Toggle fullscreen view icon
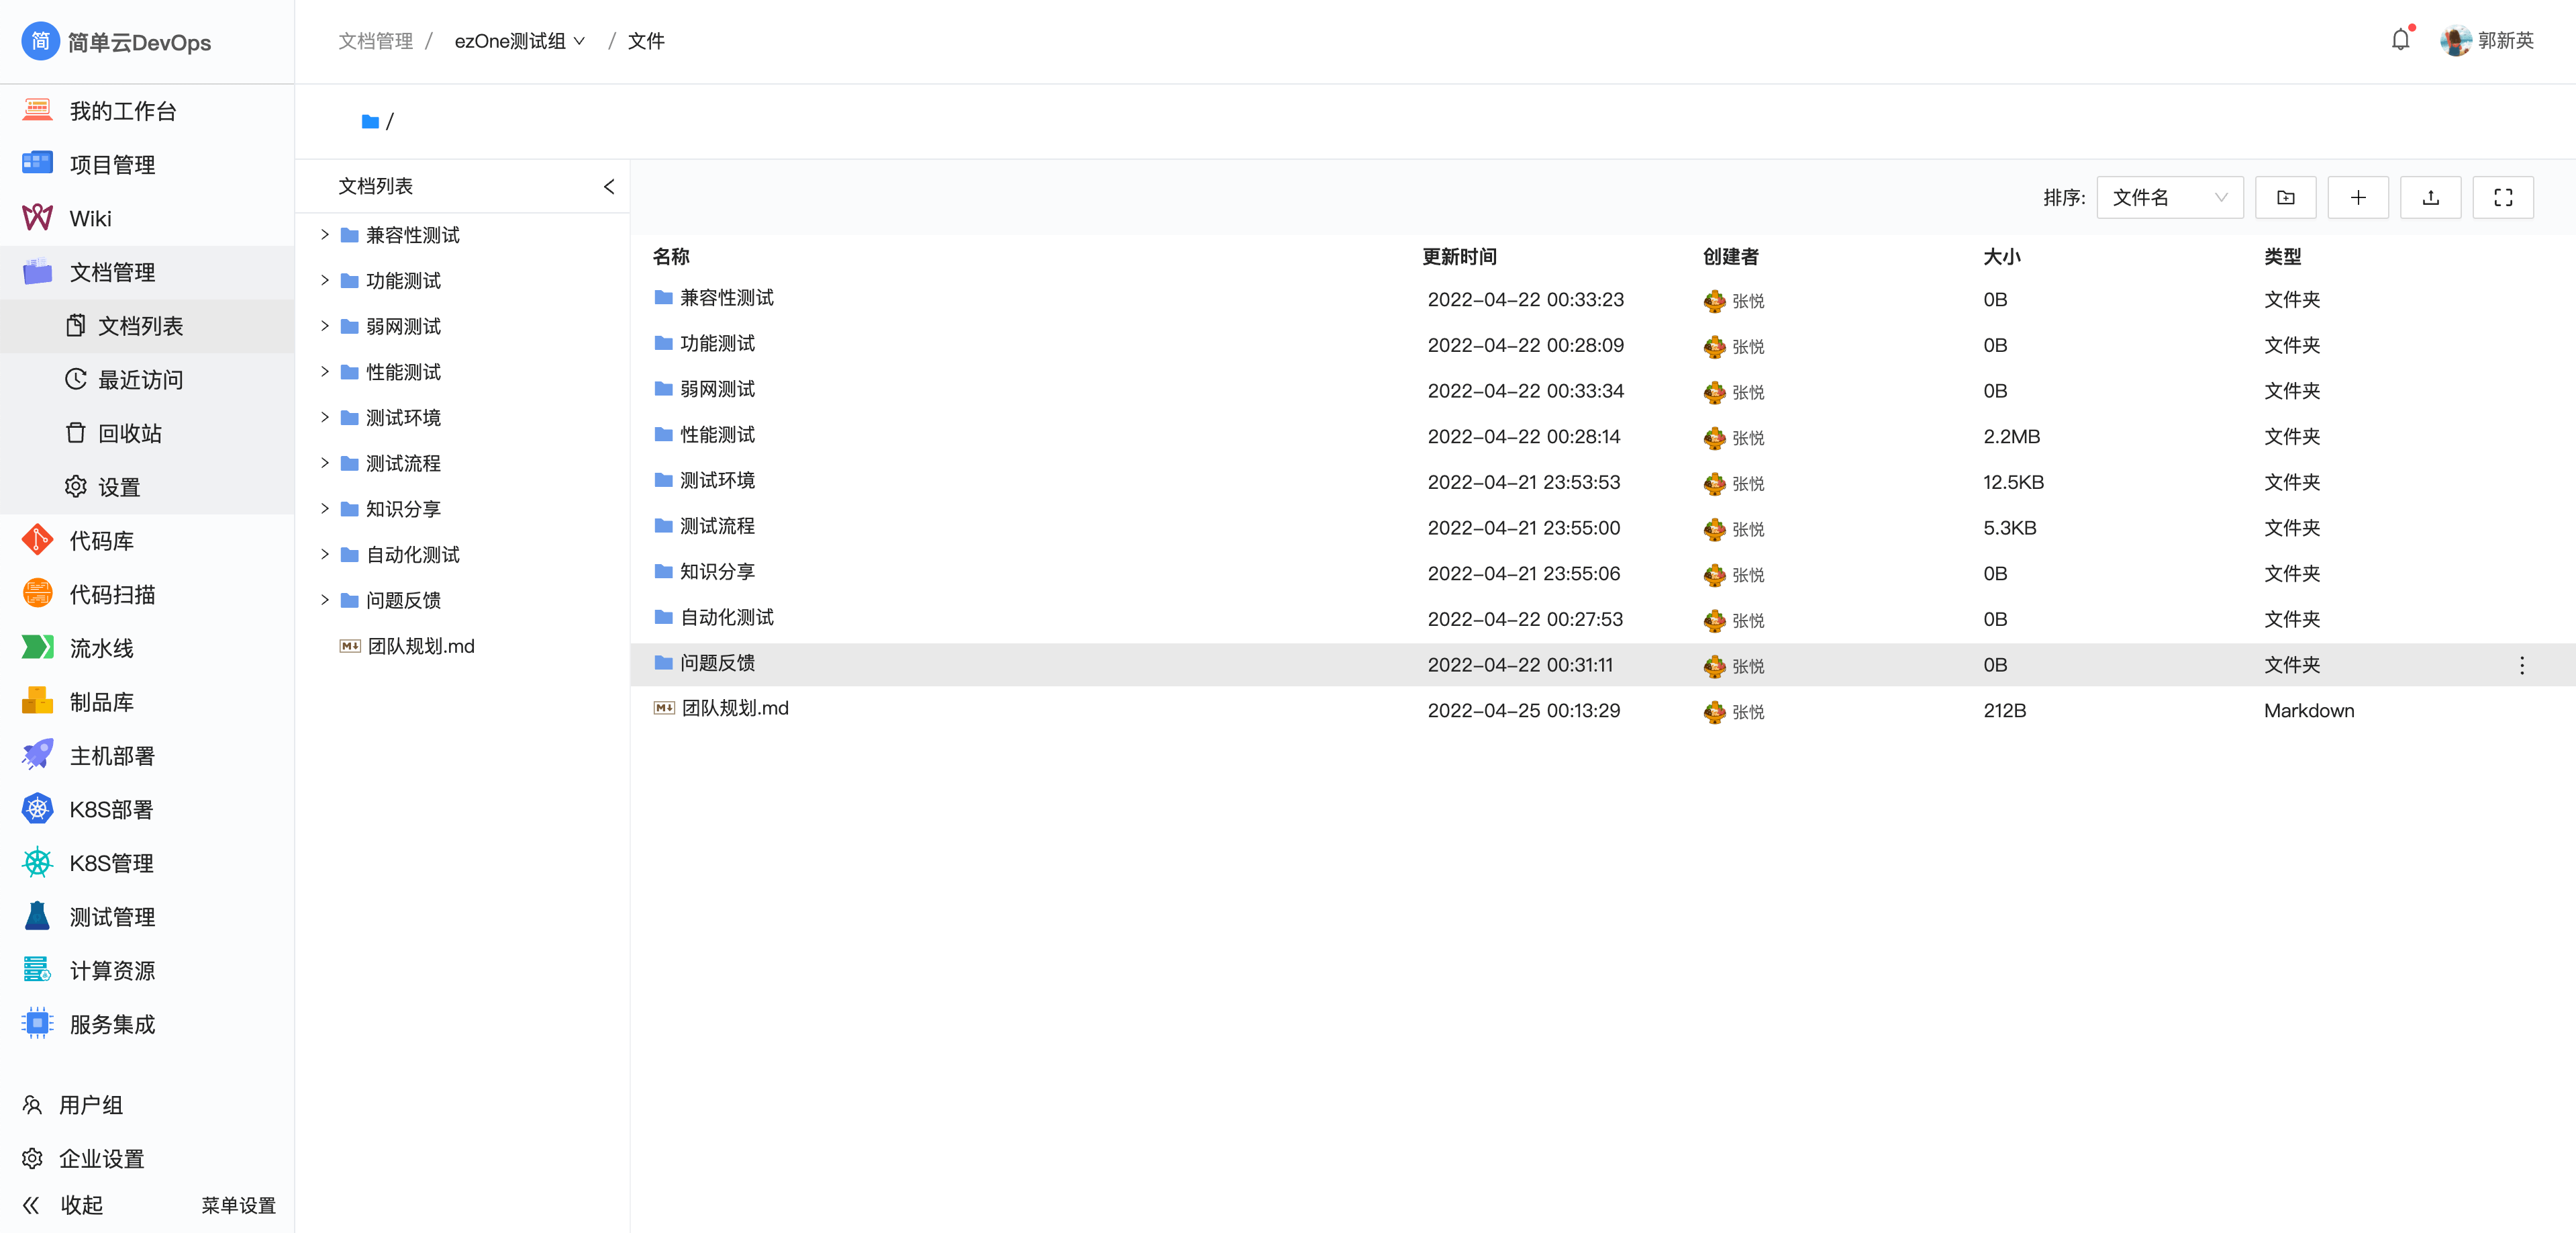 tap(2502, 197)
